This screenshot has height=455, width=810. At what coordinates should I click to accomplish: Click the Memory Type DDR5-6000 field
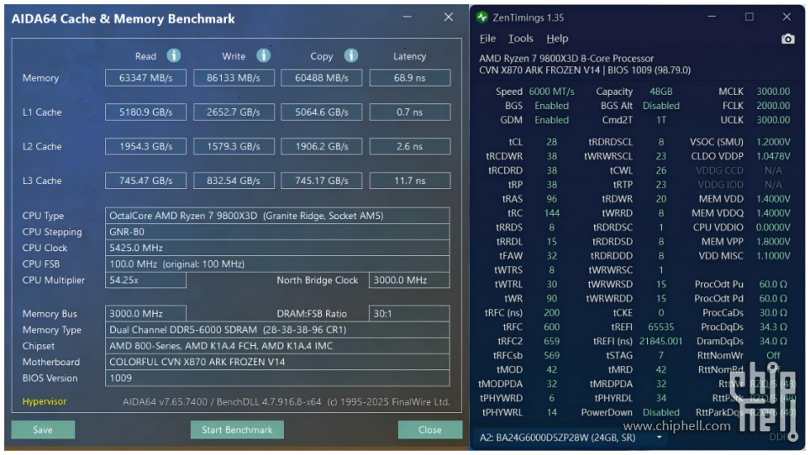277,329
